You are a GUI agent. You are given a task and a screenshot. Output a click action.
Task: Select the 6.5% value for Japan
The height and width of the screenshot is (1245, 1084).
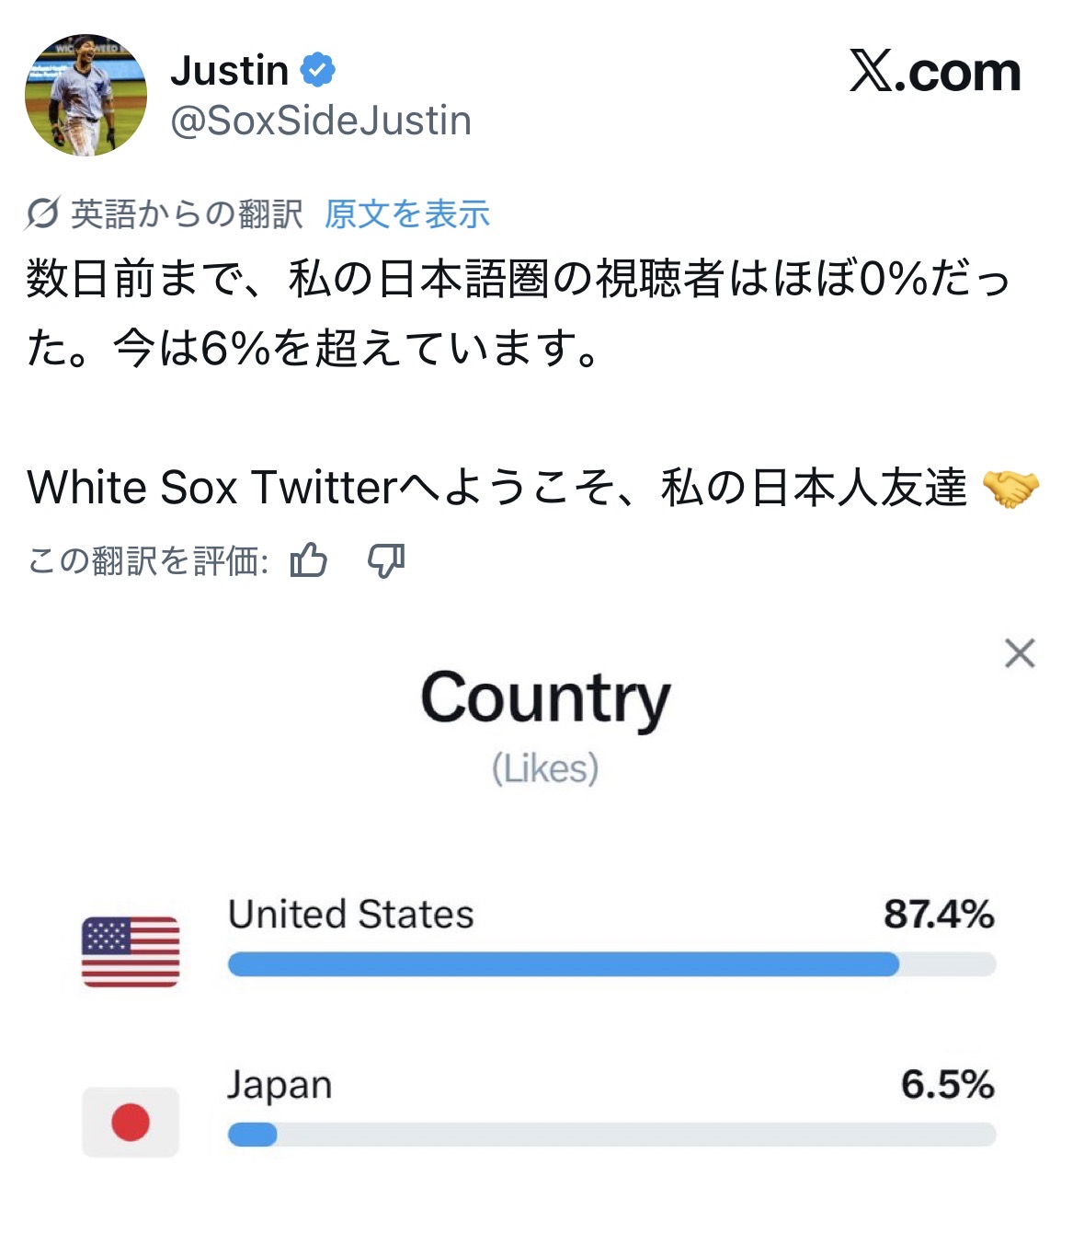pos(947,1084)
